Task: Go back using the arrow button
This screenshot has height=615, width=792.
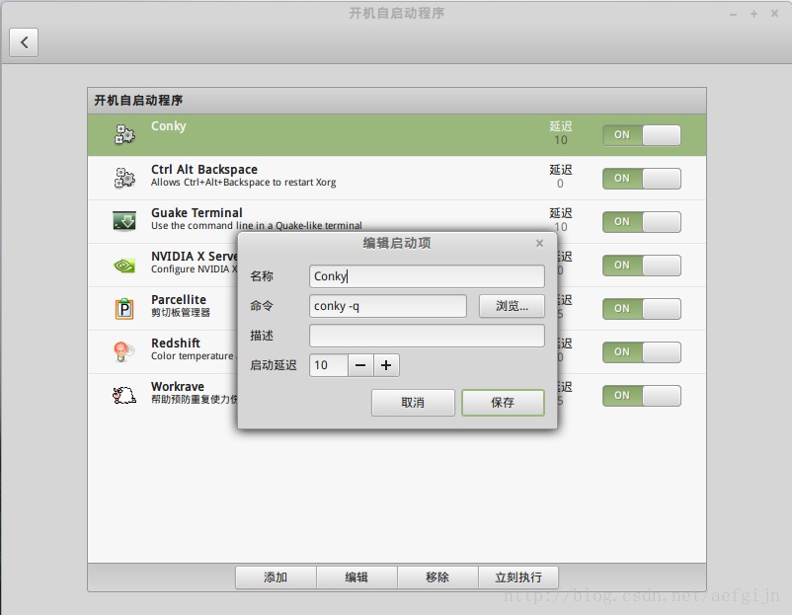Action: [24, 42]
